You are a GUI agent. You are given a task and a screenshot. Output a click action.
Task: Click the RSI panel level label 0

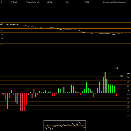click(1, 45)
